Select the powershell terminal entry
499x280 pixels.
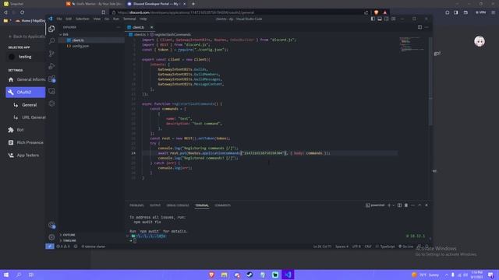click(375, 205)
